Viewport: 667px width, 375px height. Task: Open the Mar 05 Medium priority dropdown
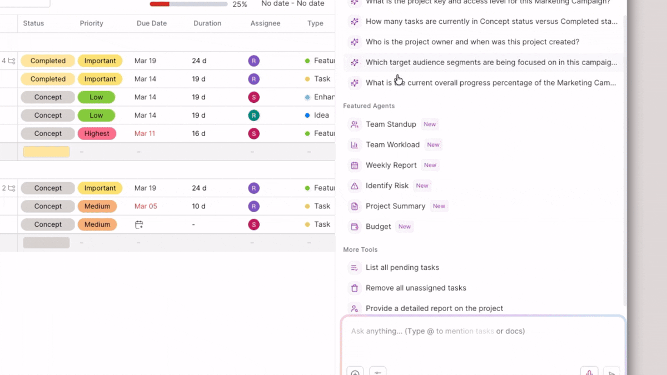(x=97, y=206)
